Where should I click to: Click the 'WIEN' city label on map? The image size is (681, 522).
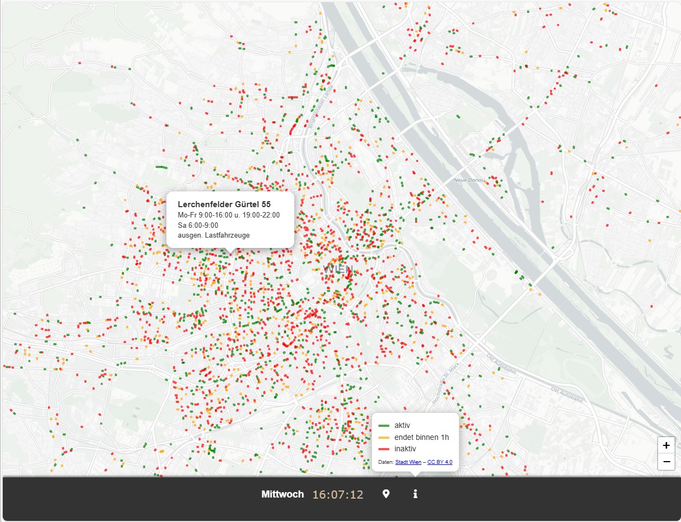pos(338,269)
